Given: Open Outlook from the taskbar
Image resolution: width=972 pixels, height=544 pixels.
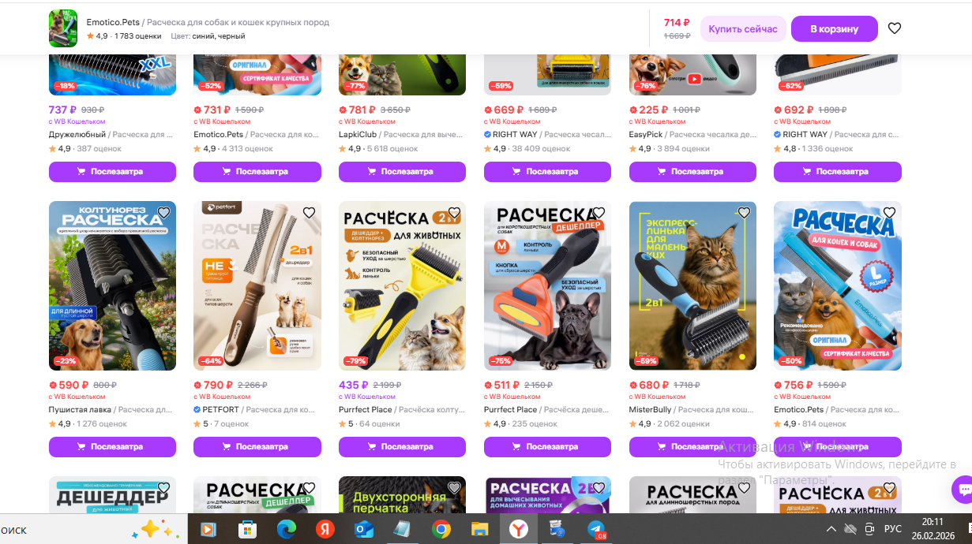Looking at the screenshot, I should [364, 529].
